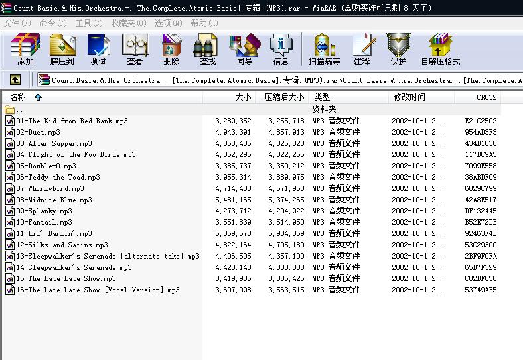Click the file icon of 11-Lil' Darlin'.mp3
Screen dimensions: 523x360
click(10, 233)
